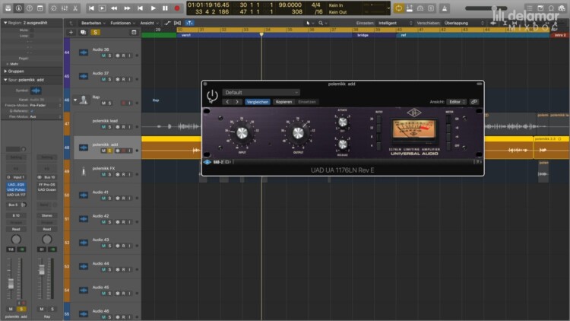Select the bridge arrangement marker
This screenshot has width=570, height=321.
tap(374, 35)
